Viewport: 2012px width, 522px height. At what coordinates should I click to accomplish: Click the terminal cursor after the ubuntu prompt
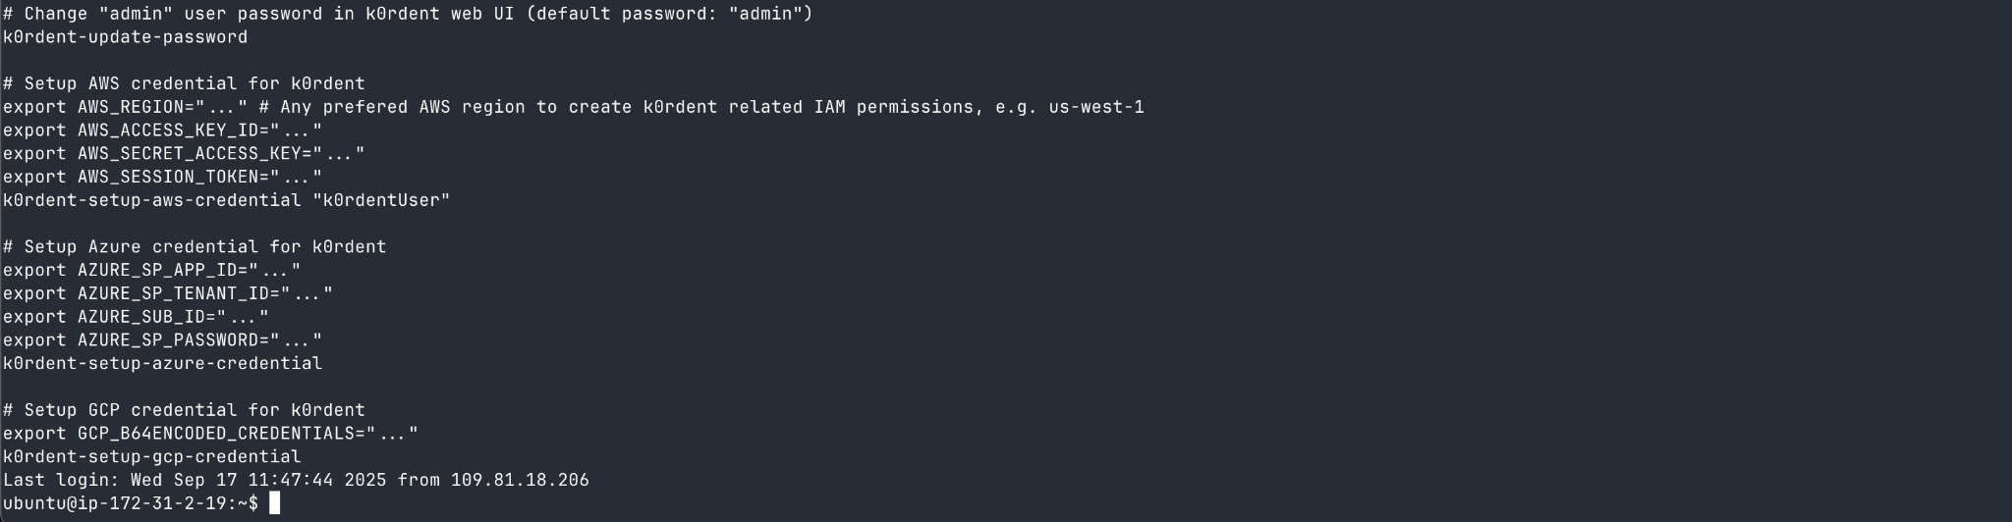[275, 503]
